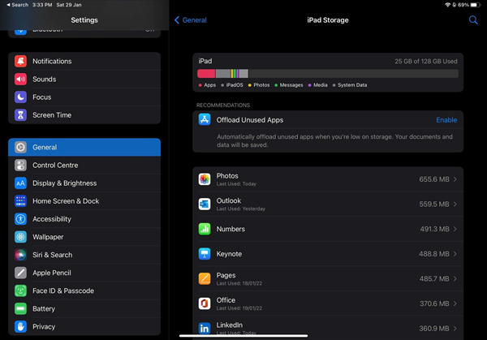Open Privacy settings

84,327
